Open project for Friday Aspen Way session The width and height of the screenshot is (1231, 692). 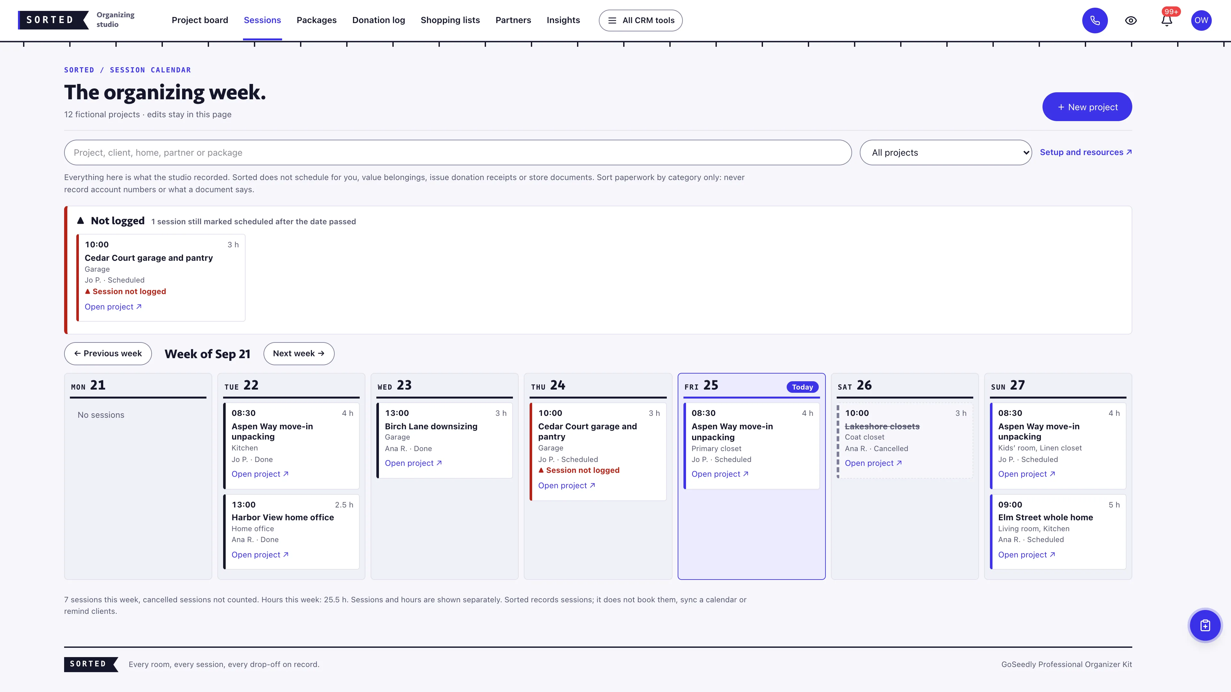[720, 474]
